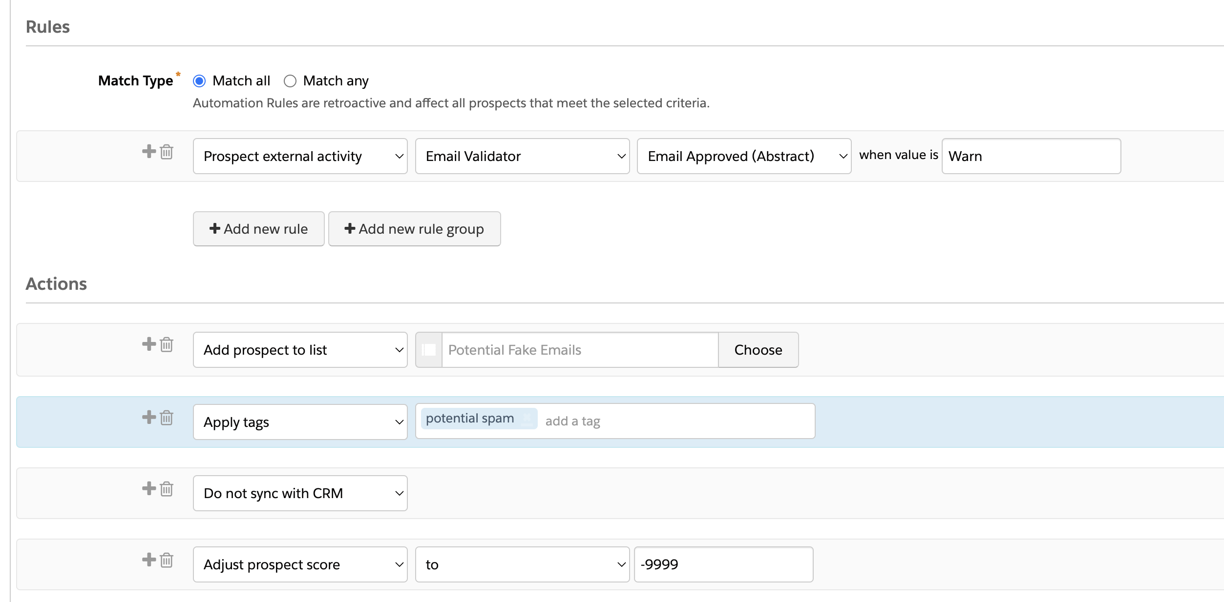Screen dimensions: 1224x602
Task: Click the Warn value input field
Action: 1031,156
